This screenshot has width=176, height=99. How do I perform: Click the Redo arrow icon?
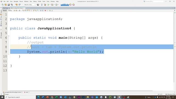pos(20,5)
